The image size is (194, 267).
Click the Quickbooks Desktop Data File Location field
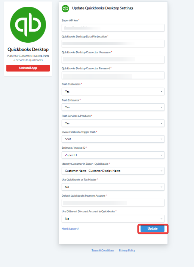(113, 43)
